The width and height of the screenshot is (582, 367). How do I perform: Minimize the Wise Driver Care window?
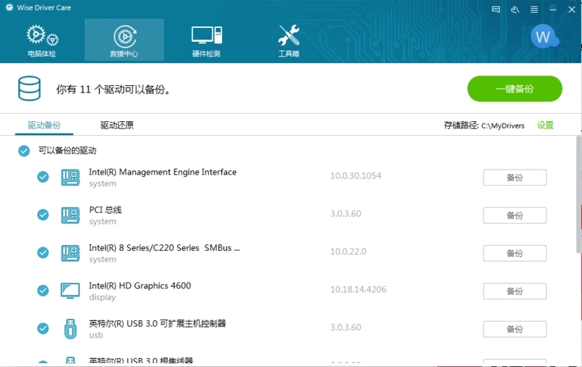tap(553, 10)
